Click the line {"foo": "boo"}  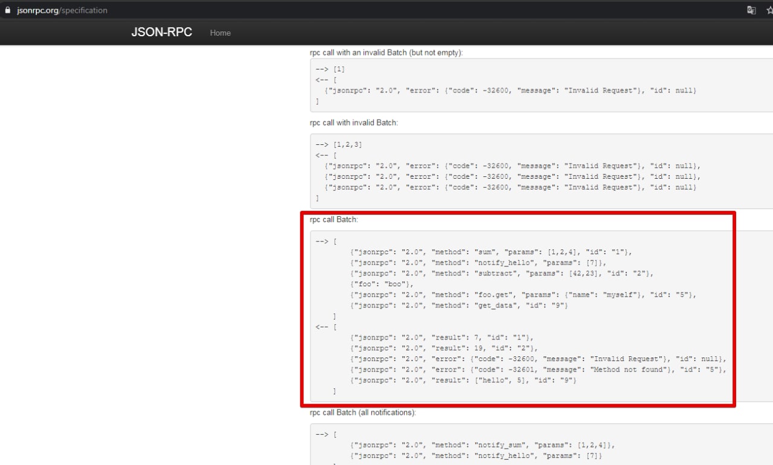[382, 284]
